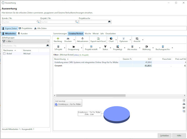Screen dimensions: 187x139
Task: Click the left scroll arrow of table
Action: click(x=55, y=95)
